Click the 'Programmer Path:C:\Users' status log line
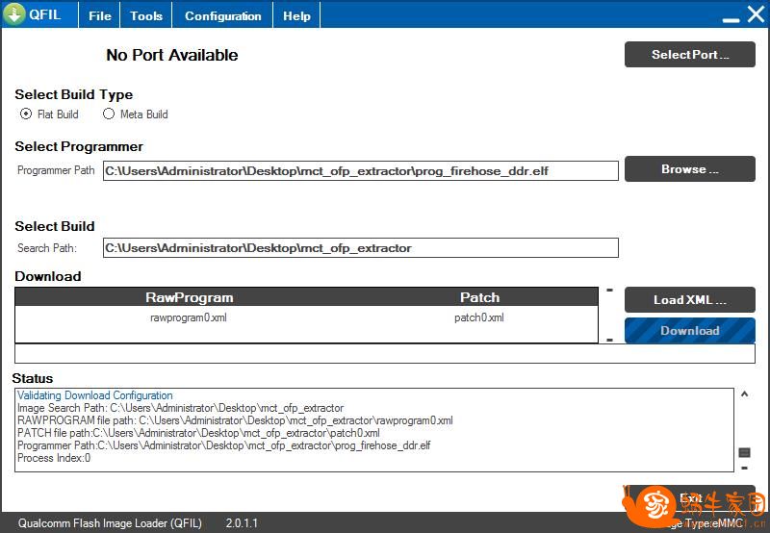The width and height of the screenshot is (770, 533). coord(224,445)
